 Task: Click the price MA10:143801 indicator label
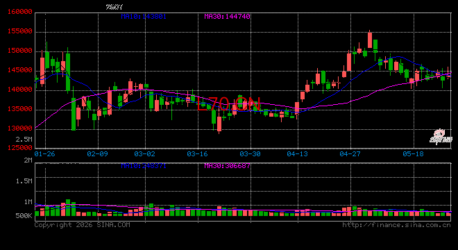pos(144,17)
